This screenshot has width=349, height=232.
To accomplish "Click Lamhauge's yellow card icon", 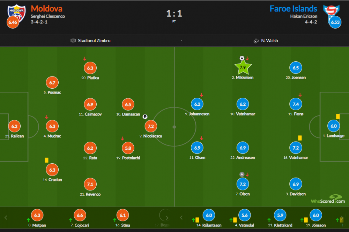I will (x=338, y=116).
